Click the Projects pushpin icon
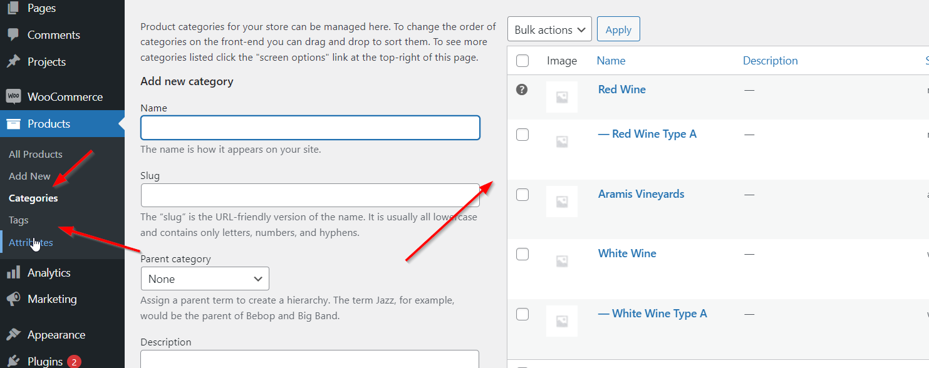This screenshot has height=368, width=929. point(13,62)
